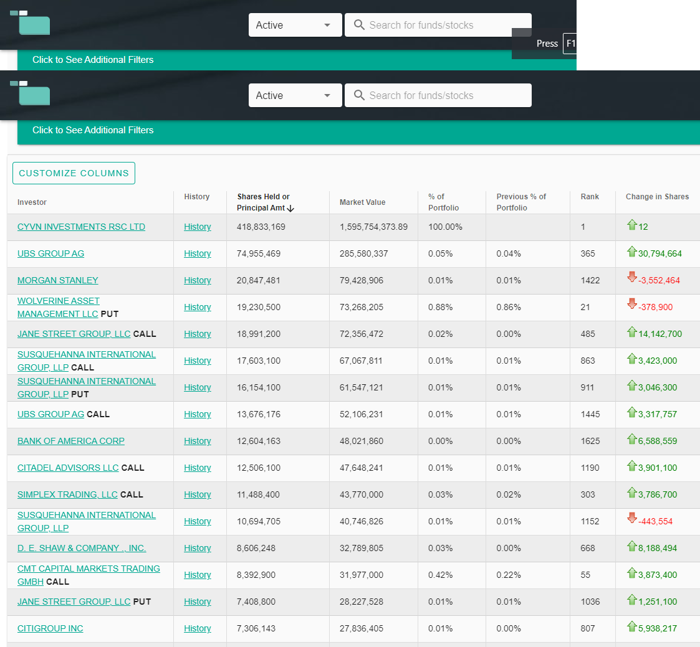Click the search magnifier icon in lower header
The image size is (700, 647).
point(359,95)
